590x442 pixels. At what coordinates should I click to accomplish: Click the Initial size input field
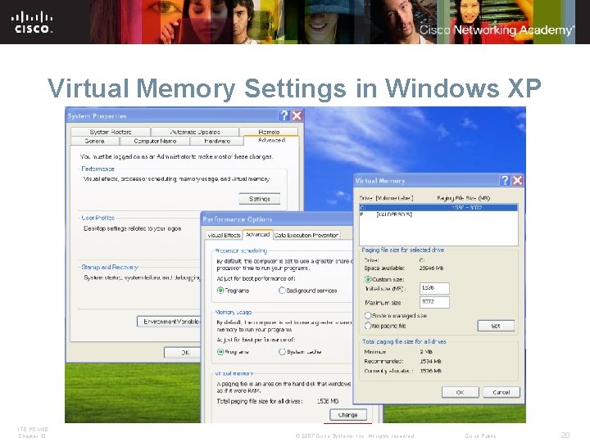click(434, 288)
